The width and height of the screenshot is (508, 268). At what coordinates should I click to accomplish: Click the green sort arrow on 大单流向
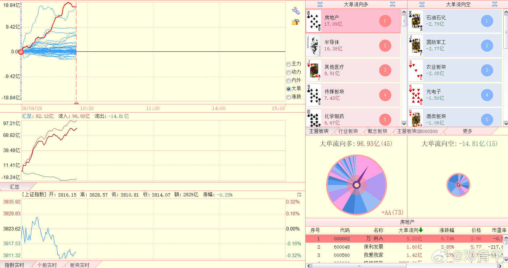(x=421, y=230)
